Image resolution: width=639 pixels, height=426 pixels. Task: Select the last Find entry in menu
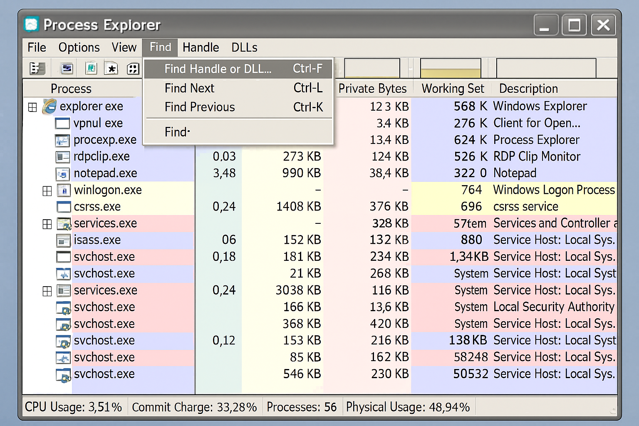point(238,132)
